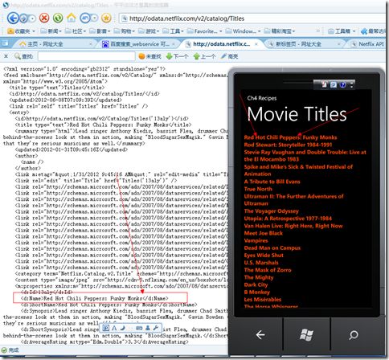Open the dropdown beside the undo icon
The image size is (389, 360).
pos(95,18)
